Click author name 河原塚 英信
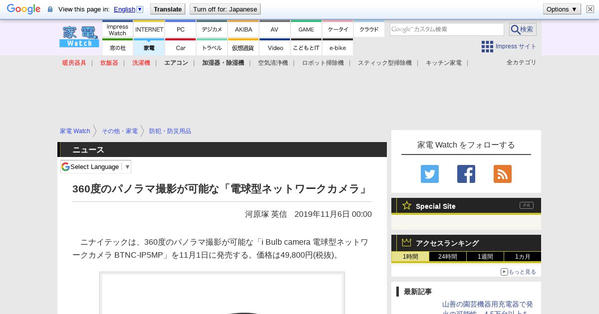The width and height of the screenshot is (599, 314). coord(266,214)
